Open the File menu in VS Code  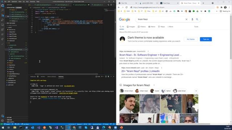(x=5, y=1)
